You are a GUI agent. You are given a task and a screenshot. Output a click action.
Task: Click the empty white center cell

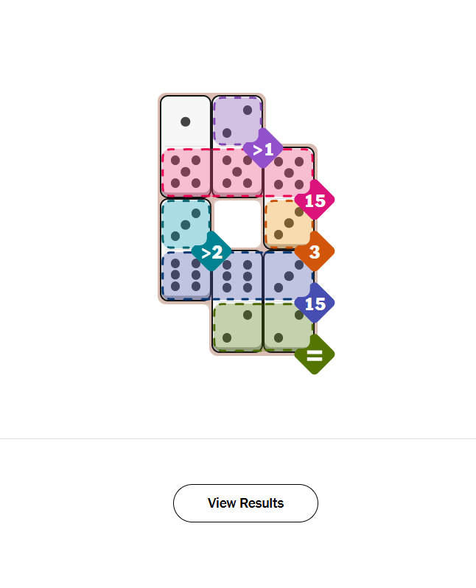pos(237,223)
